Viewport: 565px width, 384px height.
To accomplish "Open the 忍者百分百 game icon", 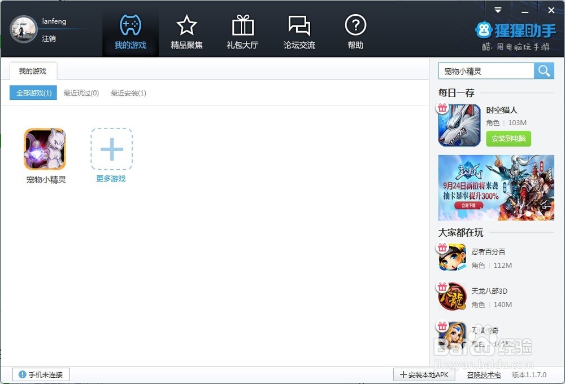I will click(453, 258).
